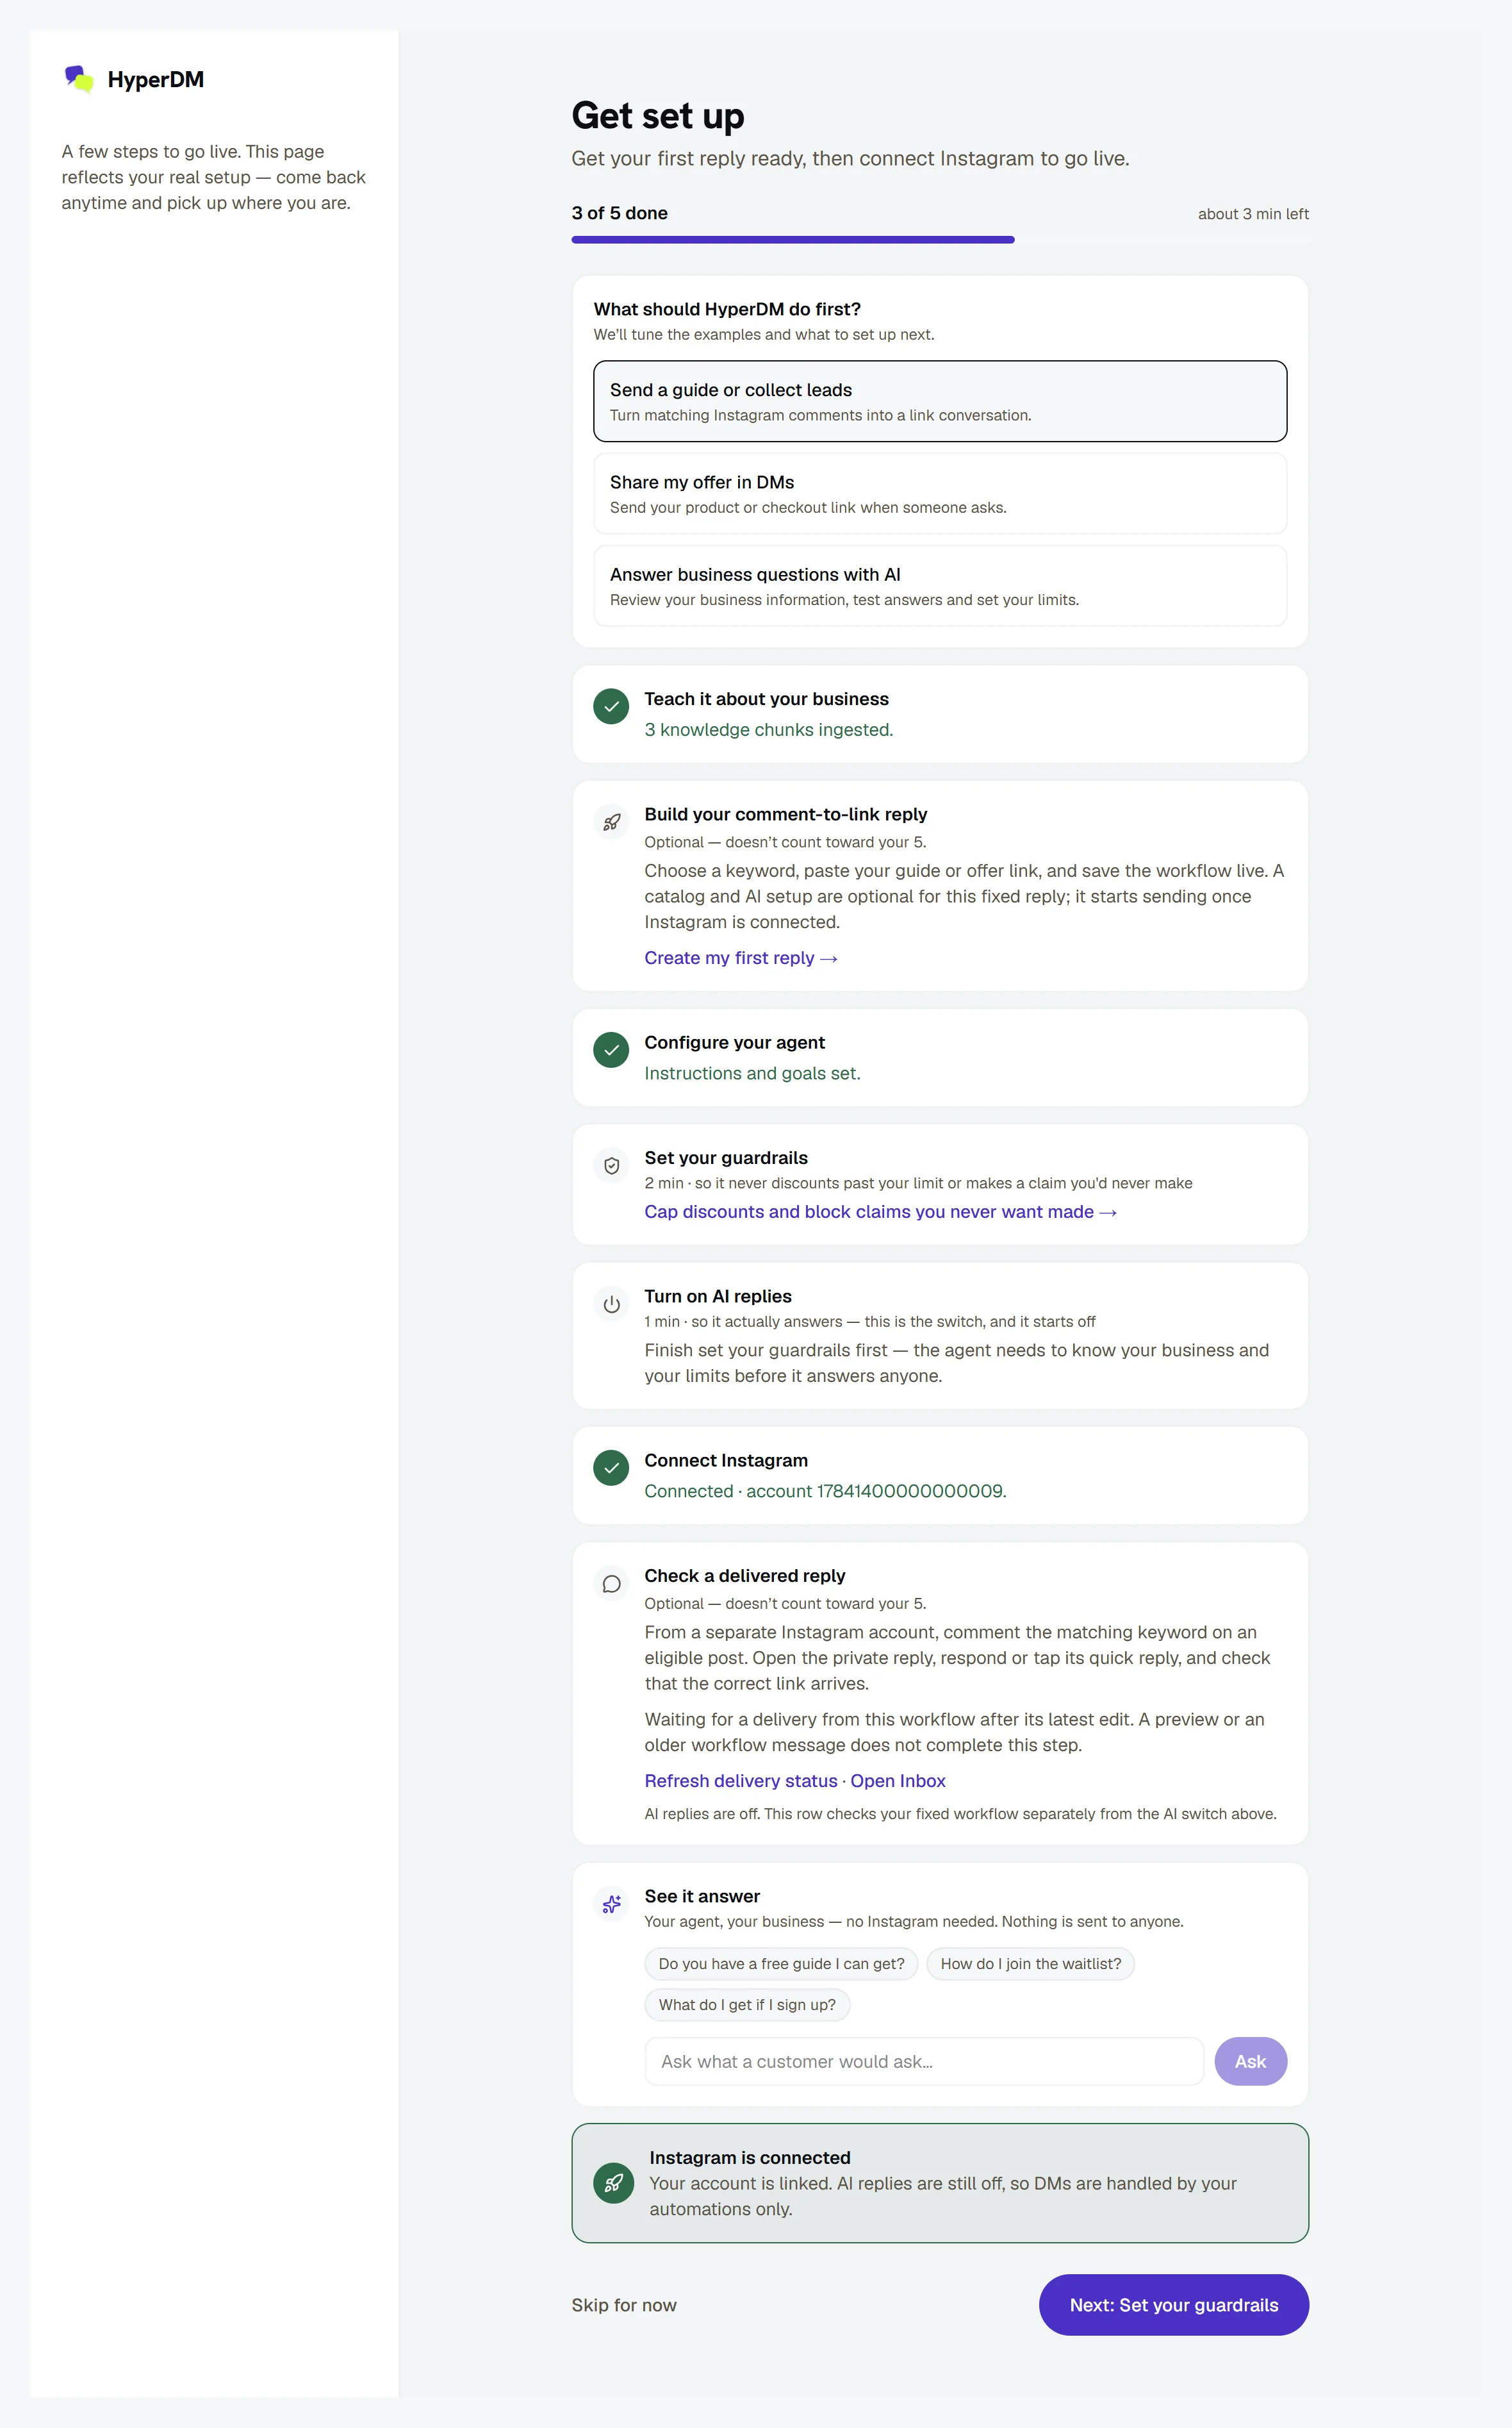Click the Connected account 17841400000000009 text
The height and width of the screenshot is (2428, 1512).
[825, 1491]
